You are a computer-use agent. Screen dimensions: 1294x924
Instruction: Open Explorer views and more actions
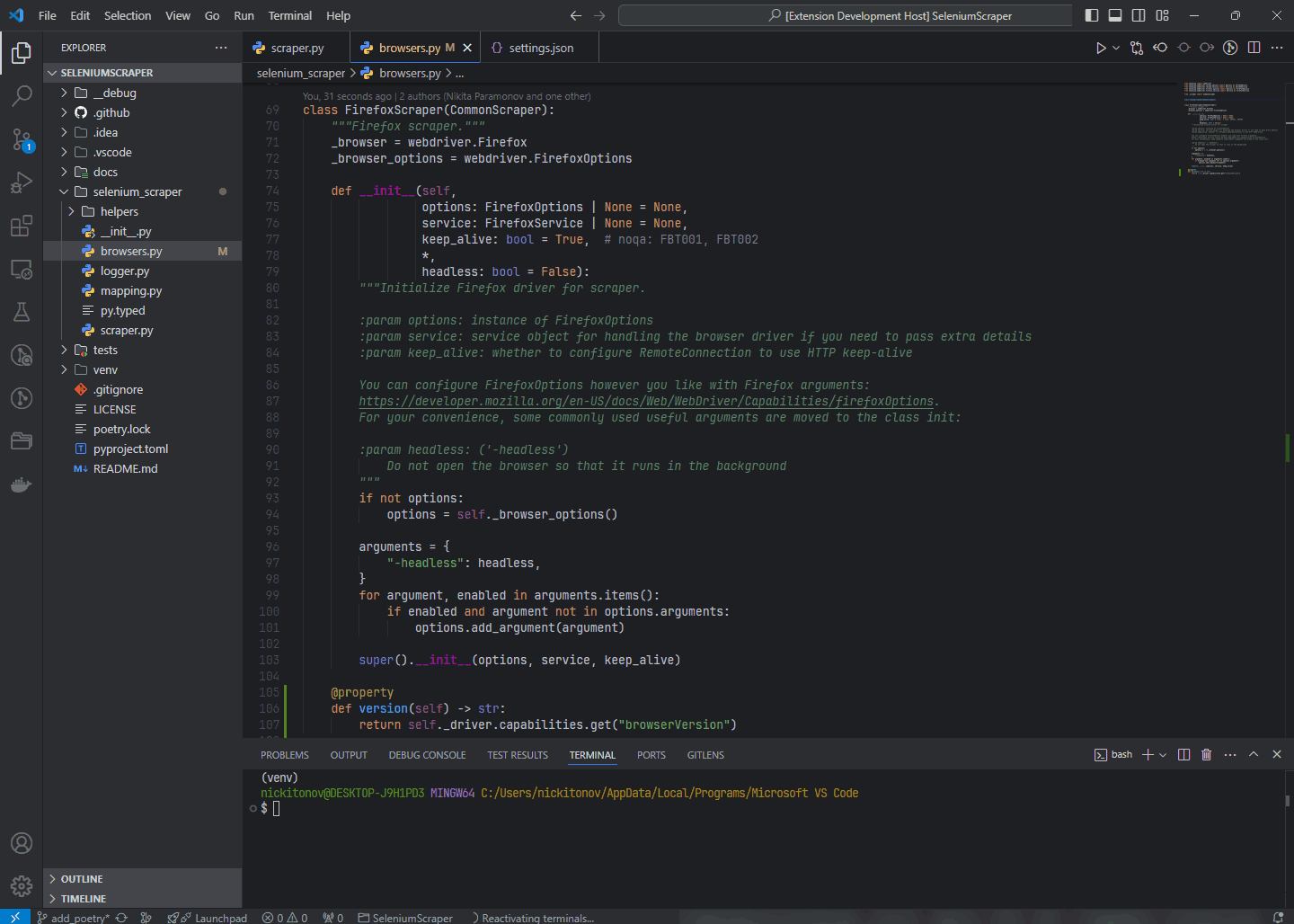click(221, 48)
